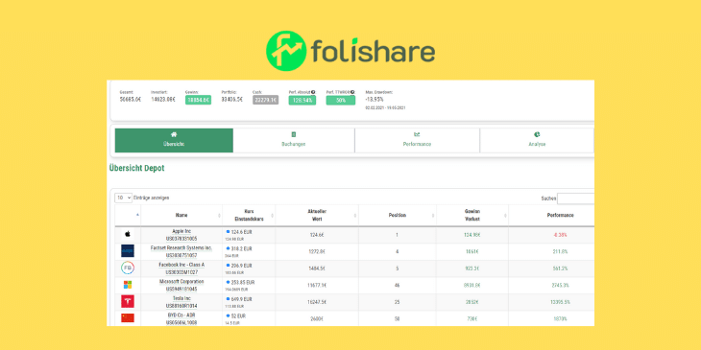
Task: Click the Übersicht Depot heading
Action: [x=136, y=169]
